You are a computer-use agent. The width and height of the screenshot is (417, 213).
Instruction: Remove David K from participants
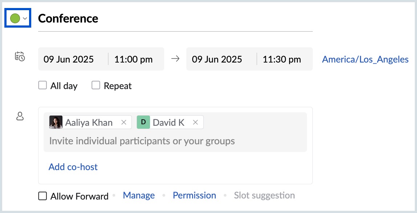(x=195, y=122)
